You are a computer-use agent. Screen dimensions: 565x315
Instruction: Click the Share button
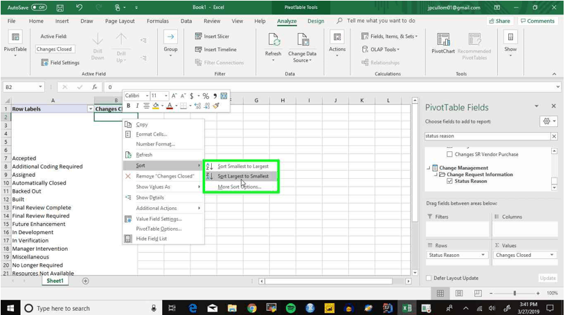(499, 21)
